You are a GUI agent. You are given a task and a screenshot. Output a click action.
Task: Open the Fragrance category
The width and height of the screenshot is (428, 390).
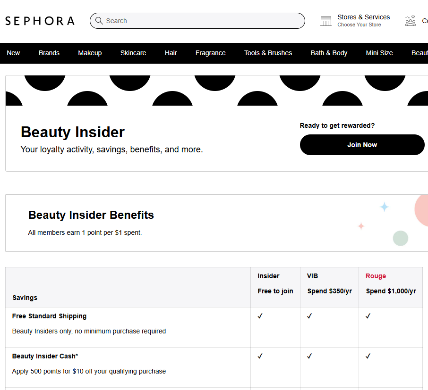pos(210,53)
